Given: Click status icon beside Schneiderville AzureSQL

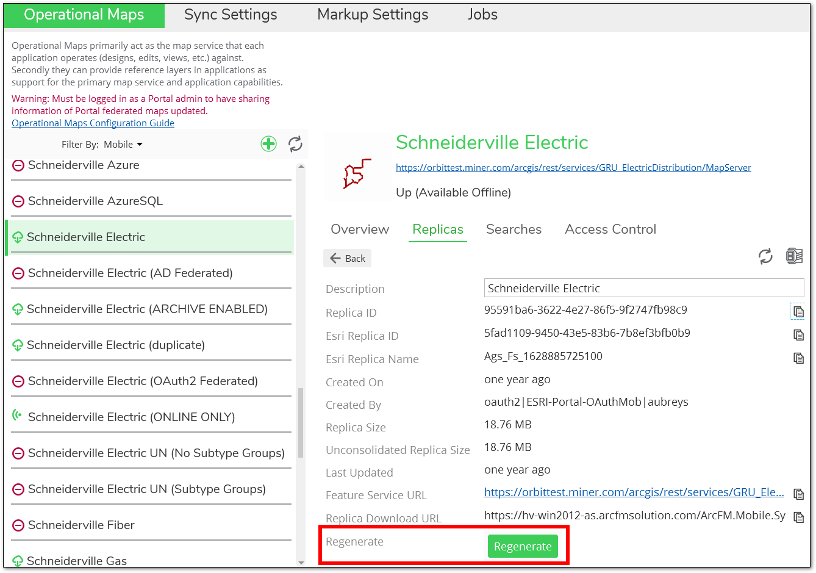Looking at the screenshot, I should pos(18,201).
